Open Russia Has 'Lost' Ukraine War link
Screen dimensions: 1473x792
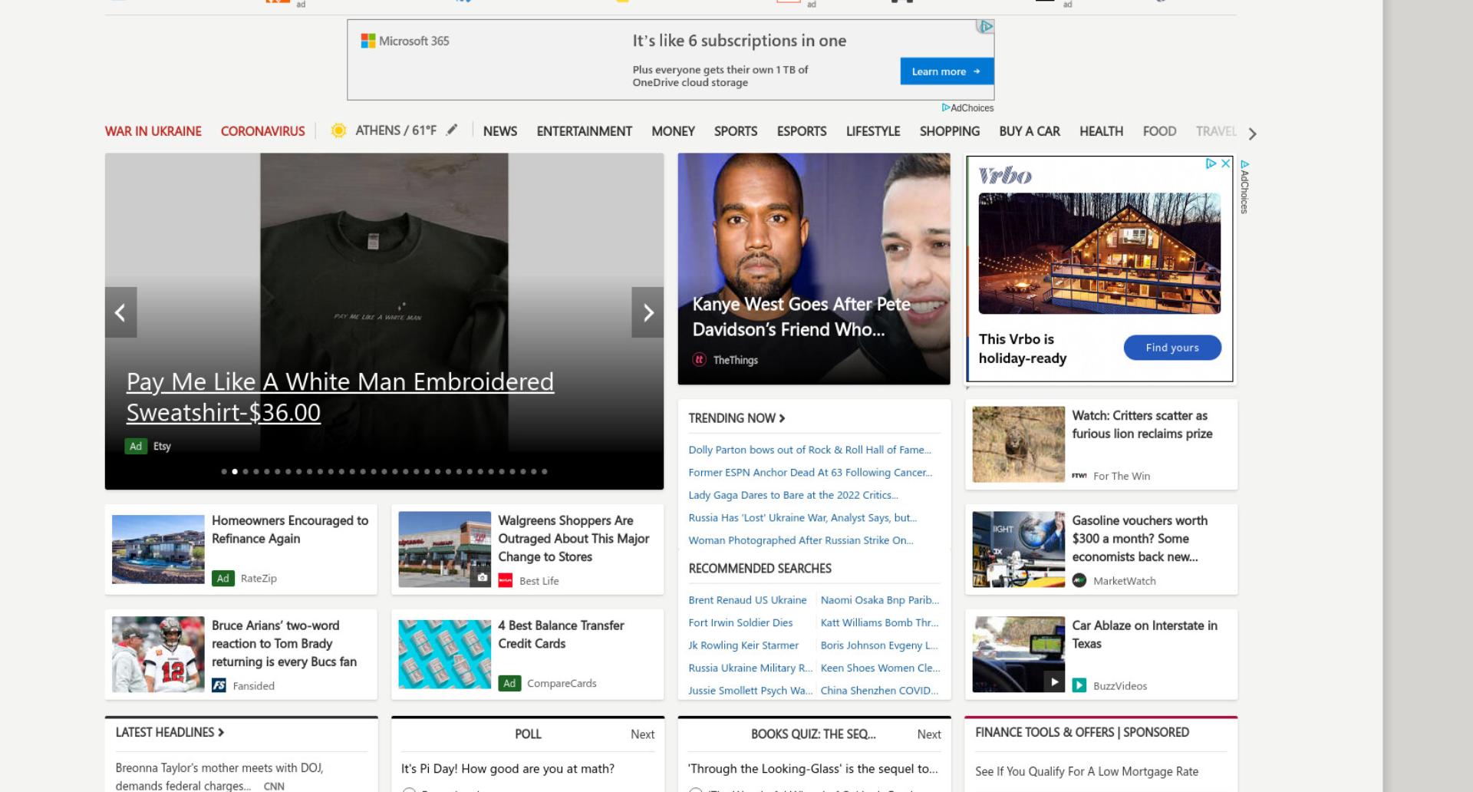click(x=802, y=518)
